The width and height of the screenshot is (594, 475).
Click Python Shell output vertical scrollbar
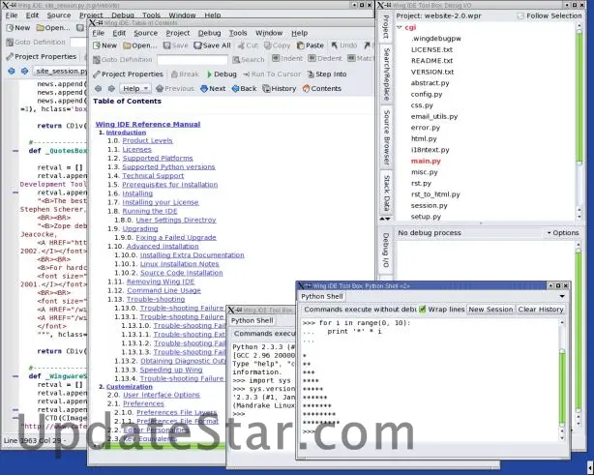click(562, 381)
